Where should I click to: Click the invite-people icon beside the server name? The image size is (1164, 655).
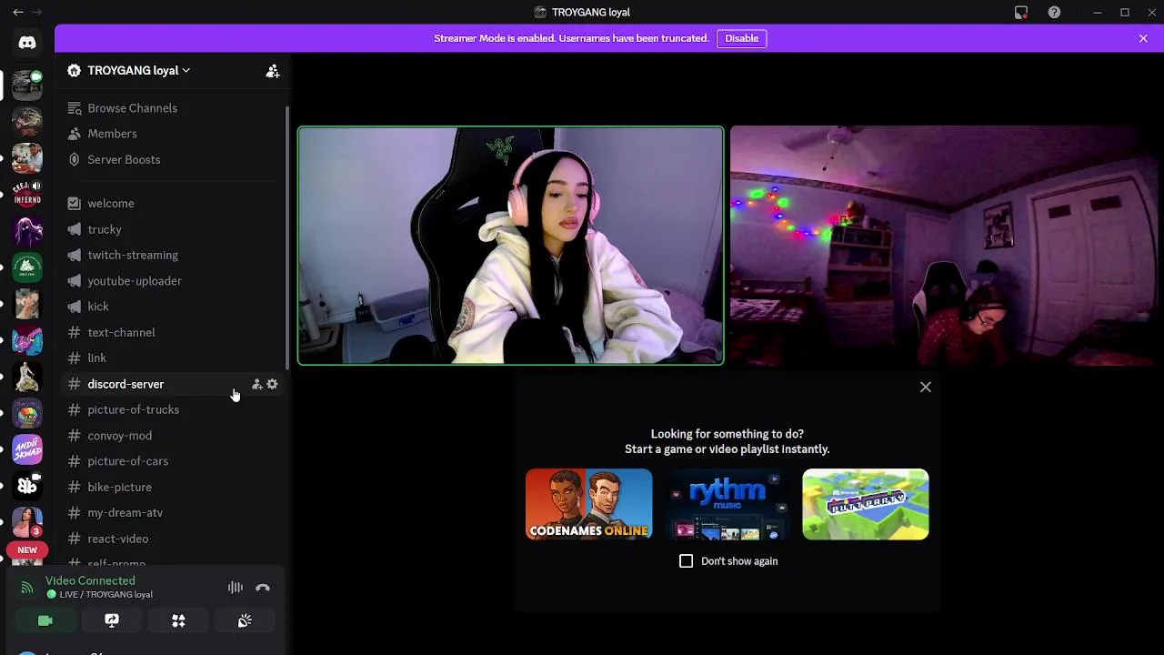(272, 70)
